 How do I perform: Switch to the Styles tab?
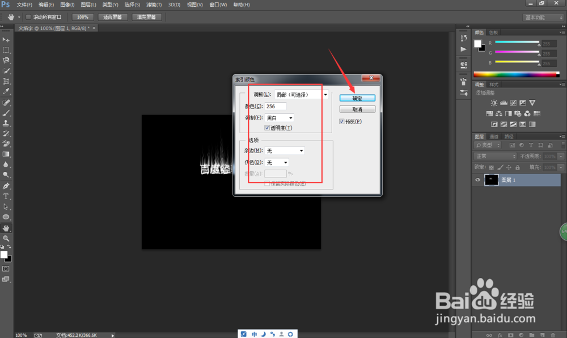(494, 84)
